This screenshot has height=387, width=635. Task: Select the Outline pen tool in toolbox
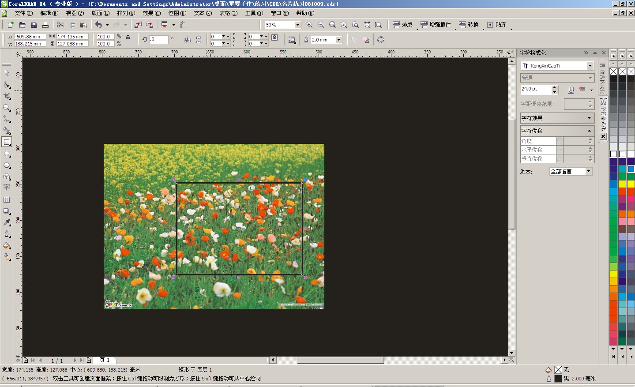pos(7,234)
